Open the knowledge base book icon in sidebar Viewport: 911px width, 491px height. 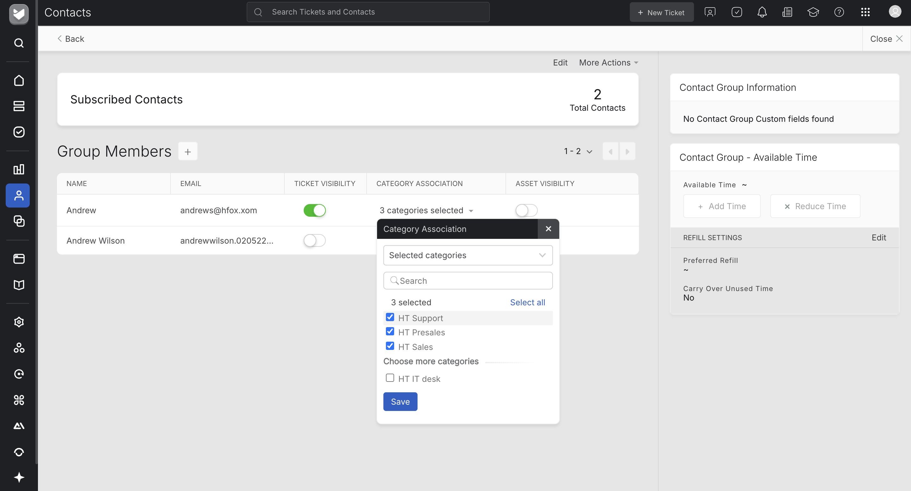click(x=18, y=285)
